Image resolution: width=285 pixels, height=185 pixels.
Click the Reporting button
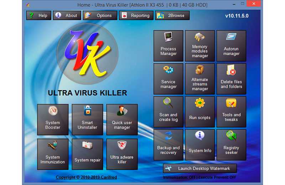pos(136,15)
